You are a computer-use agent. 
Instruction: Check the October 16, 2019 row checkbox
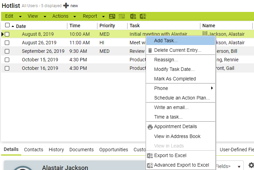pos(7,68)
